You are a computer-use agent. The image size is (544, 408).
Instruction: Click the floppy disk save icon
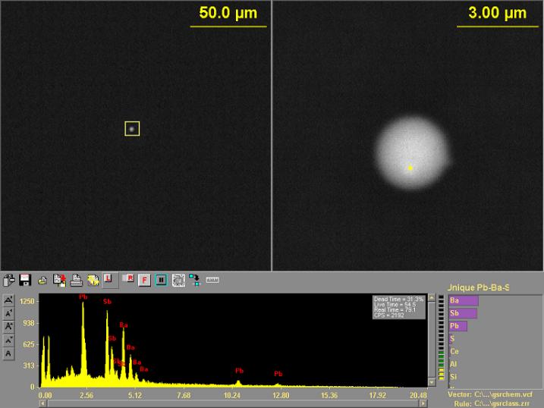tap(25, 280)
